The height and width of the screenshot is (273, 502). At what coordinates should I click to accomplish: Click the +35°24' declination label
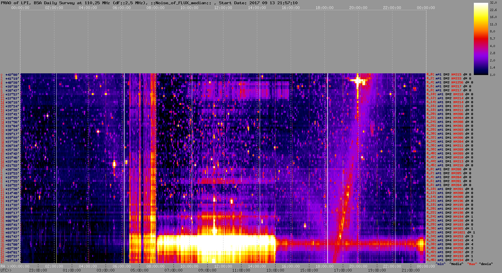click(12, 106)
